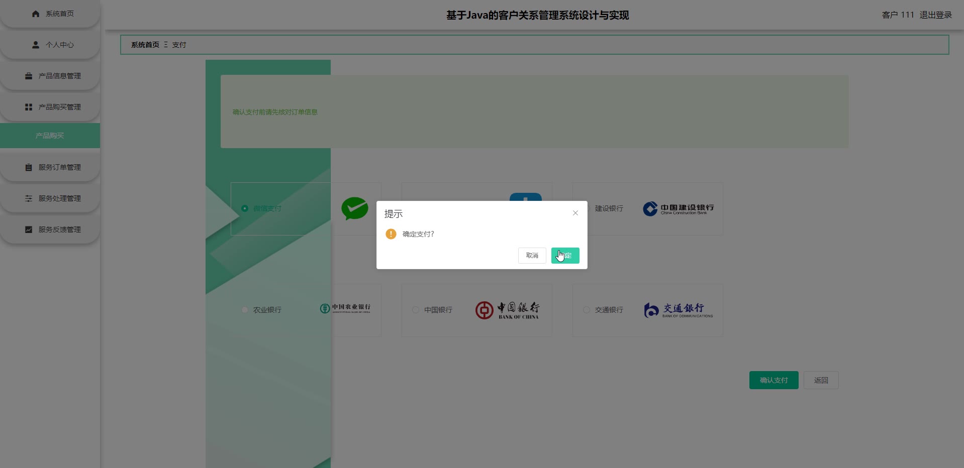Click the home icon beside 系统首页
This screenshot has width=964, height=468.
pyautogui.click(x=36, y=14)
